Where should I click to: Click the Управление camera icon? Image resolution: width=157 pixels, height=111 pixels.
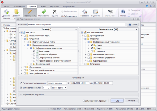point(110,12)
